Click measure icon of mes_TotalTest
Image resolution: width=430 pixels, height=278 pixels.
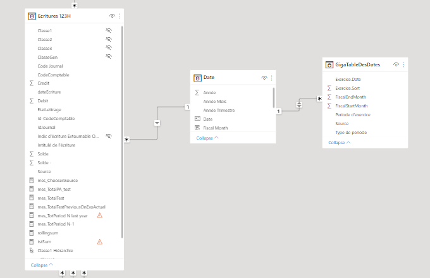32,198
